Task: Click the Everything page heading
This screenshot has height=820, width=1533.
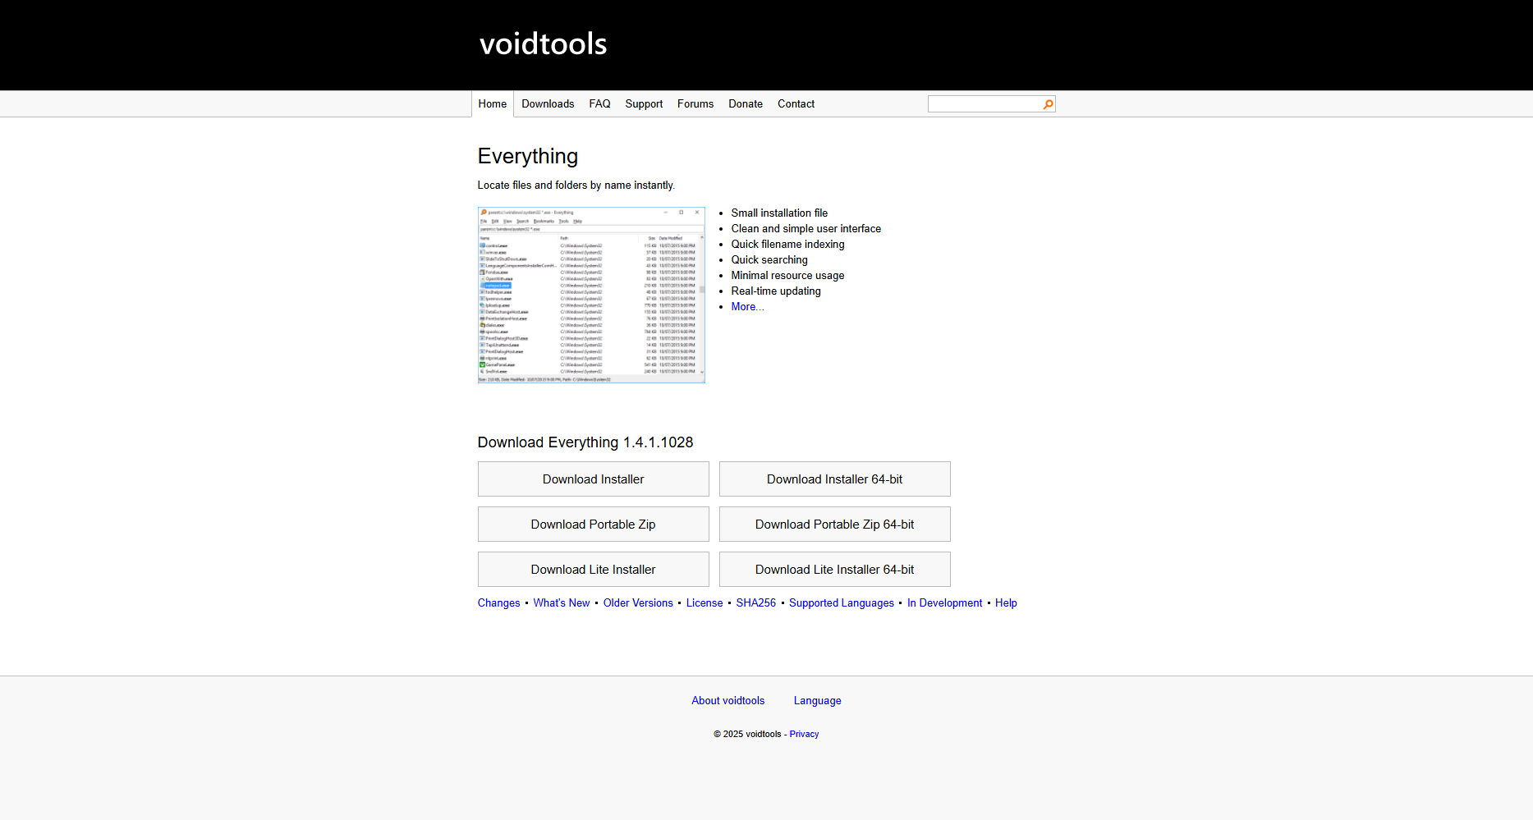Action: tap(528, 156)
